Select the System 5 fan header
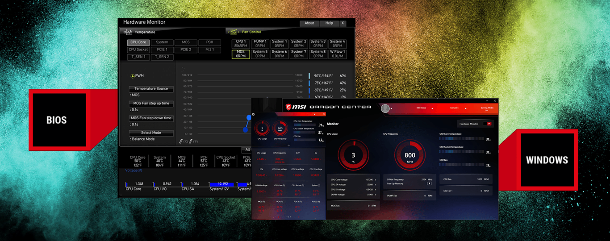The width and height of the screenshot is (610, 241). point(260,54)
